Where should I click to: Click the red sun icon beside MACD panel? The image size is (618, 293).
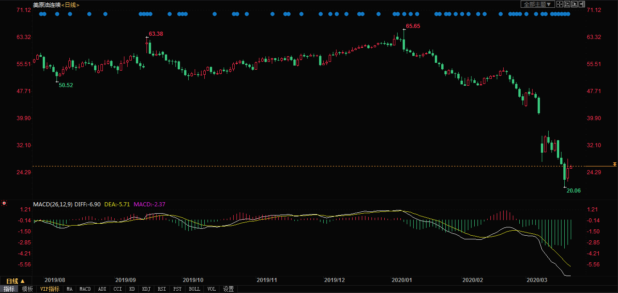click(4, 203)
